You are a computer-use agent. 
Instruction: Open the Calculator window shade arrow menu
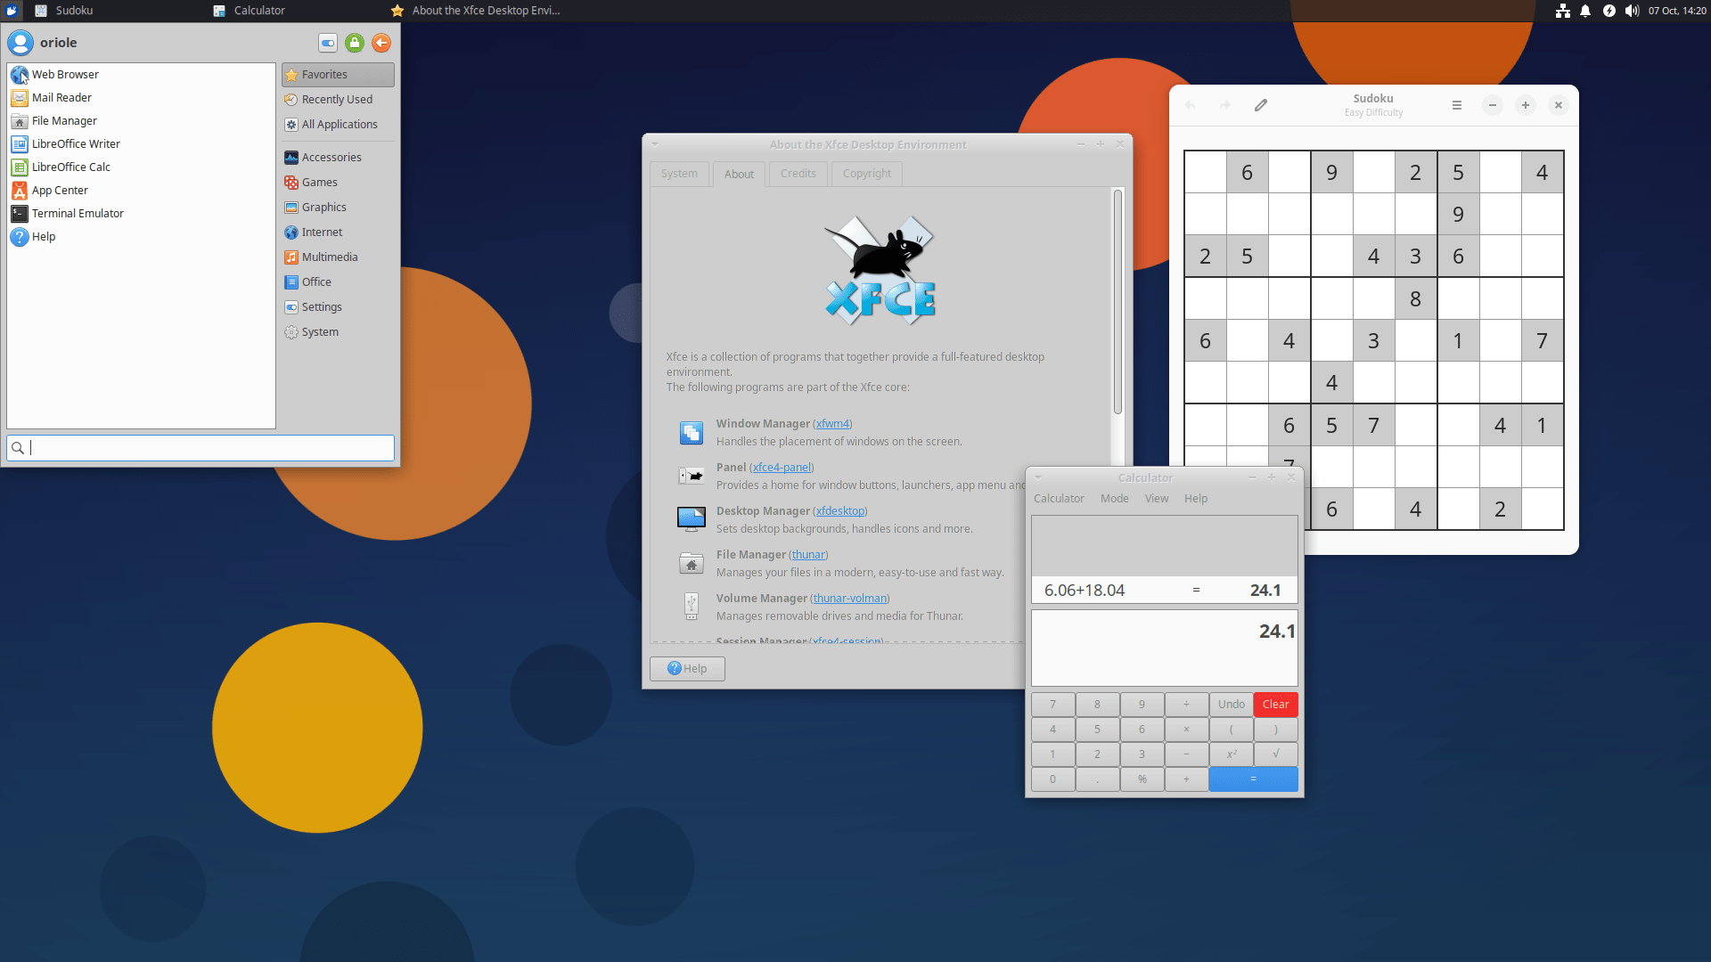click(1037, 477)
